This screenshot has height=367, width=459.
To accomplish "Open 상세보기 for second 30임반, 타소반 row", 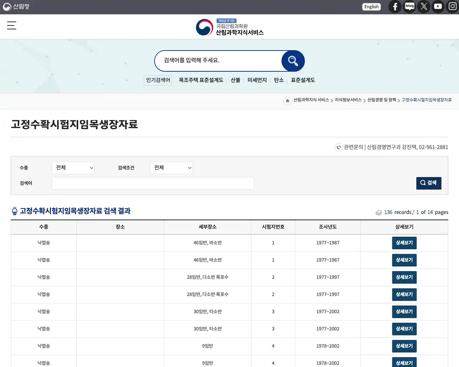I will [404, 329].
